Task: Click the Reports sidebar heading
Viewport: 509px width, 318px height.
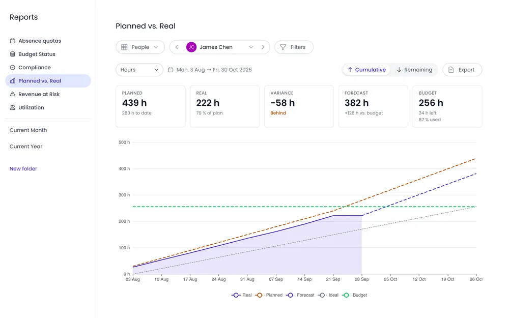Action: [x=24, y=17]
